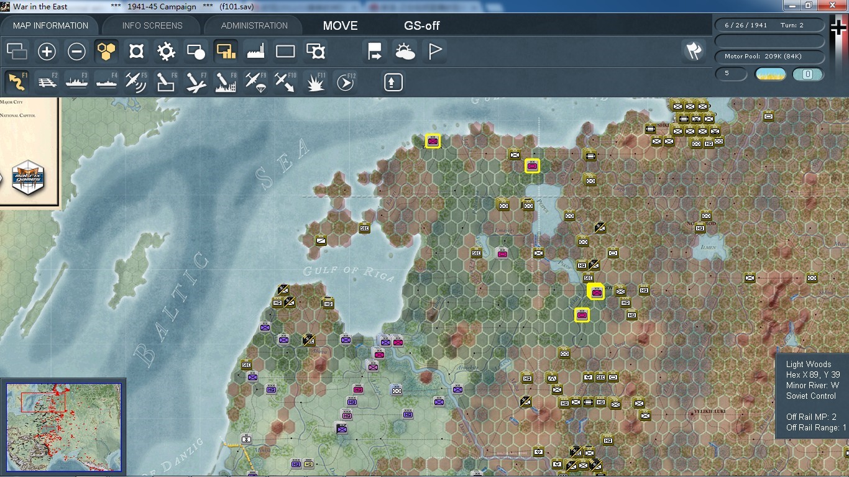Select the F11 explosion mode icon
Image resolution: width=849 pixels, height=477 pixels.
coord(316,82)
